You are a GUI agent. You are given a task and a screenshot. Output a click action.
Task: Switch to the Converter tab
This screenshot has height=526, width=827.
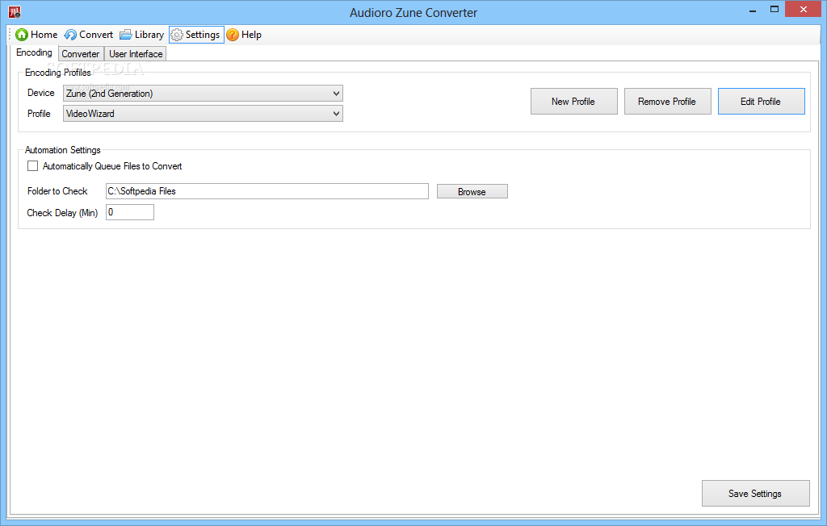81,54
